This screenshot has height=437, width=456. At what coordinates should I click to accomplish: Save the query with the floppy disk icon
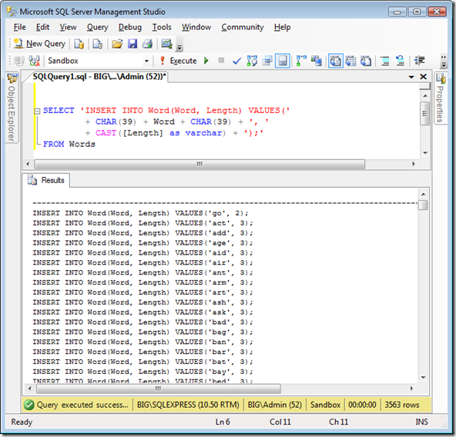(x=132, y=44)
